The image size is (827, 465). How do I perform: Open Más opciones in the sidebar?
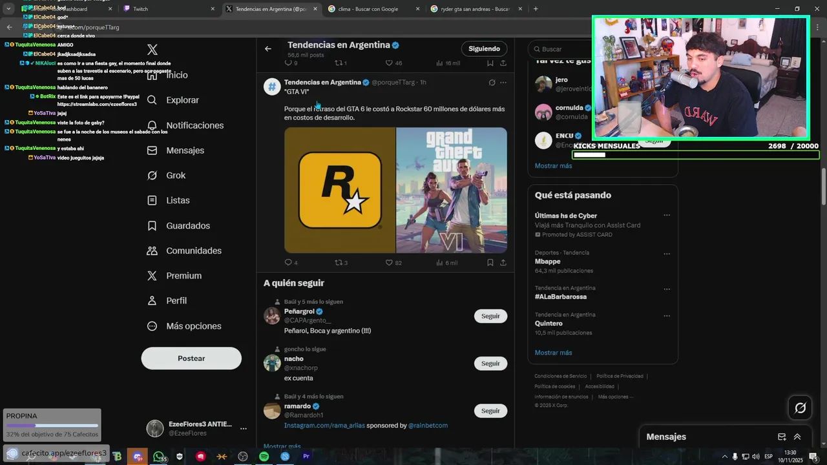tap(184, 326)
